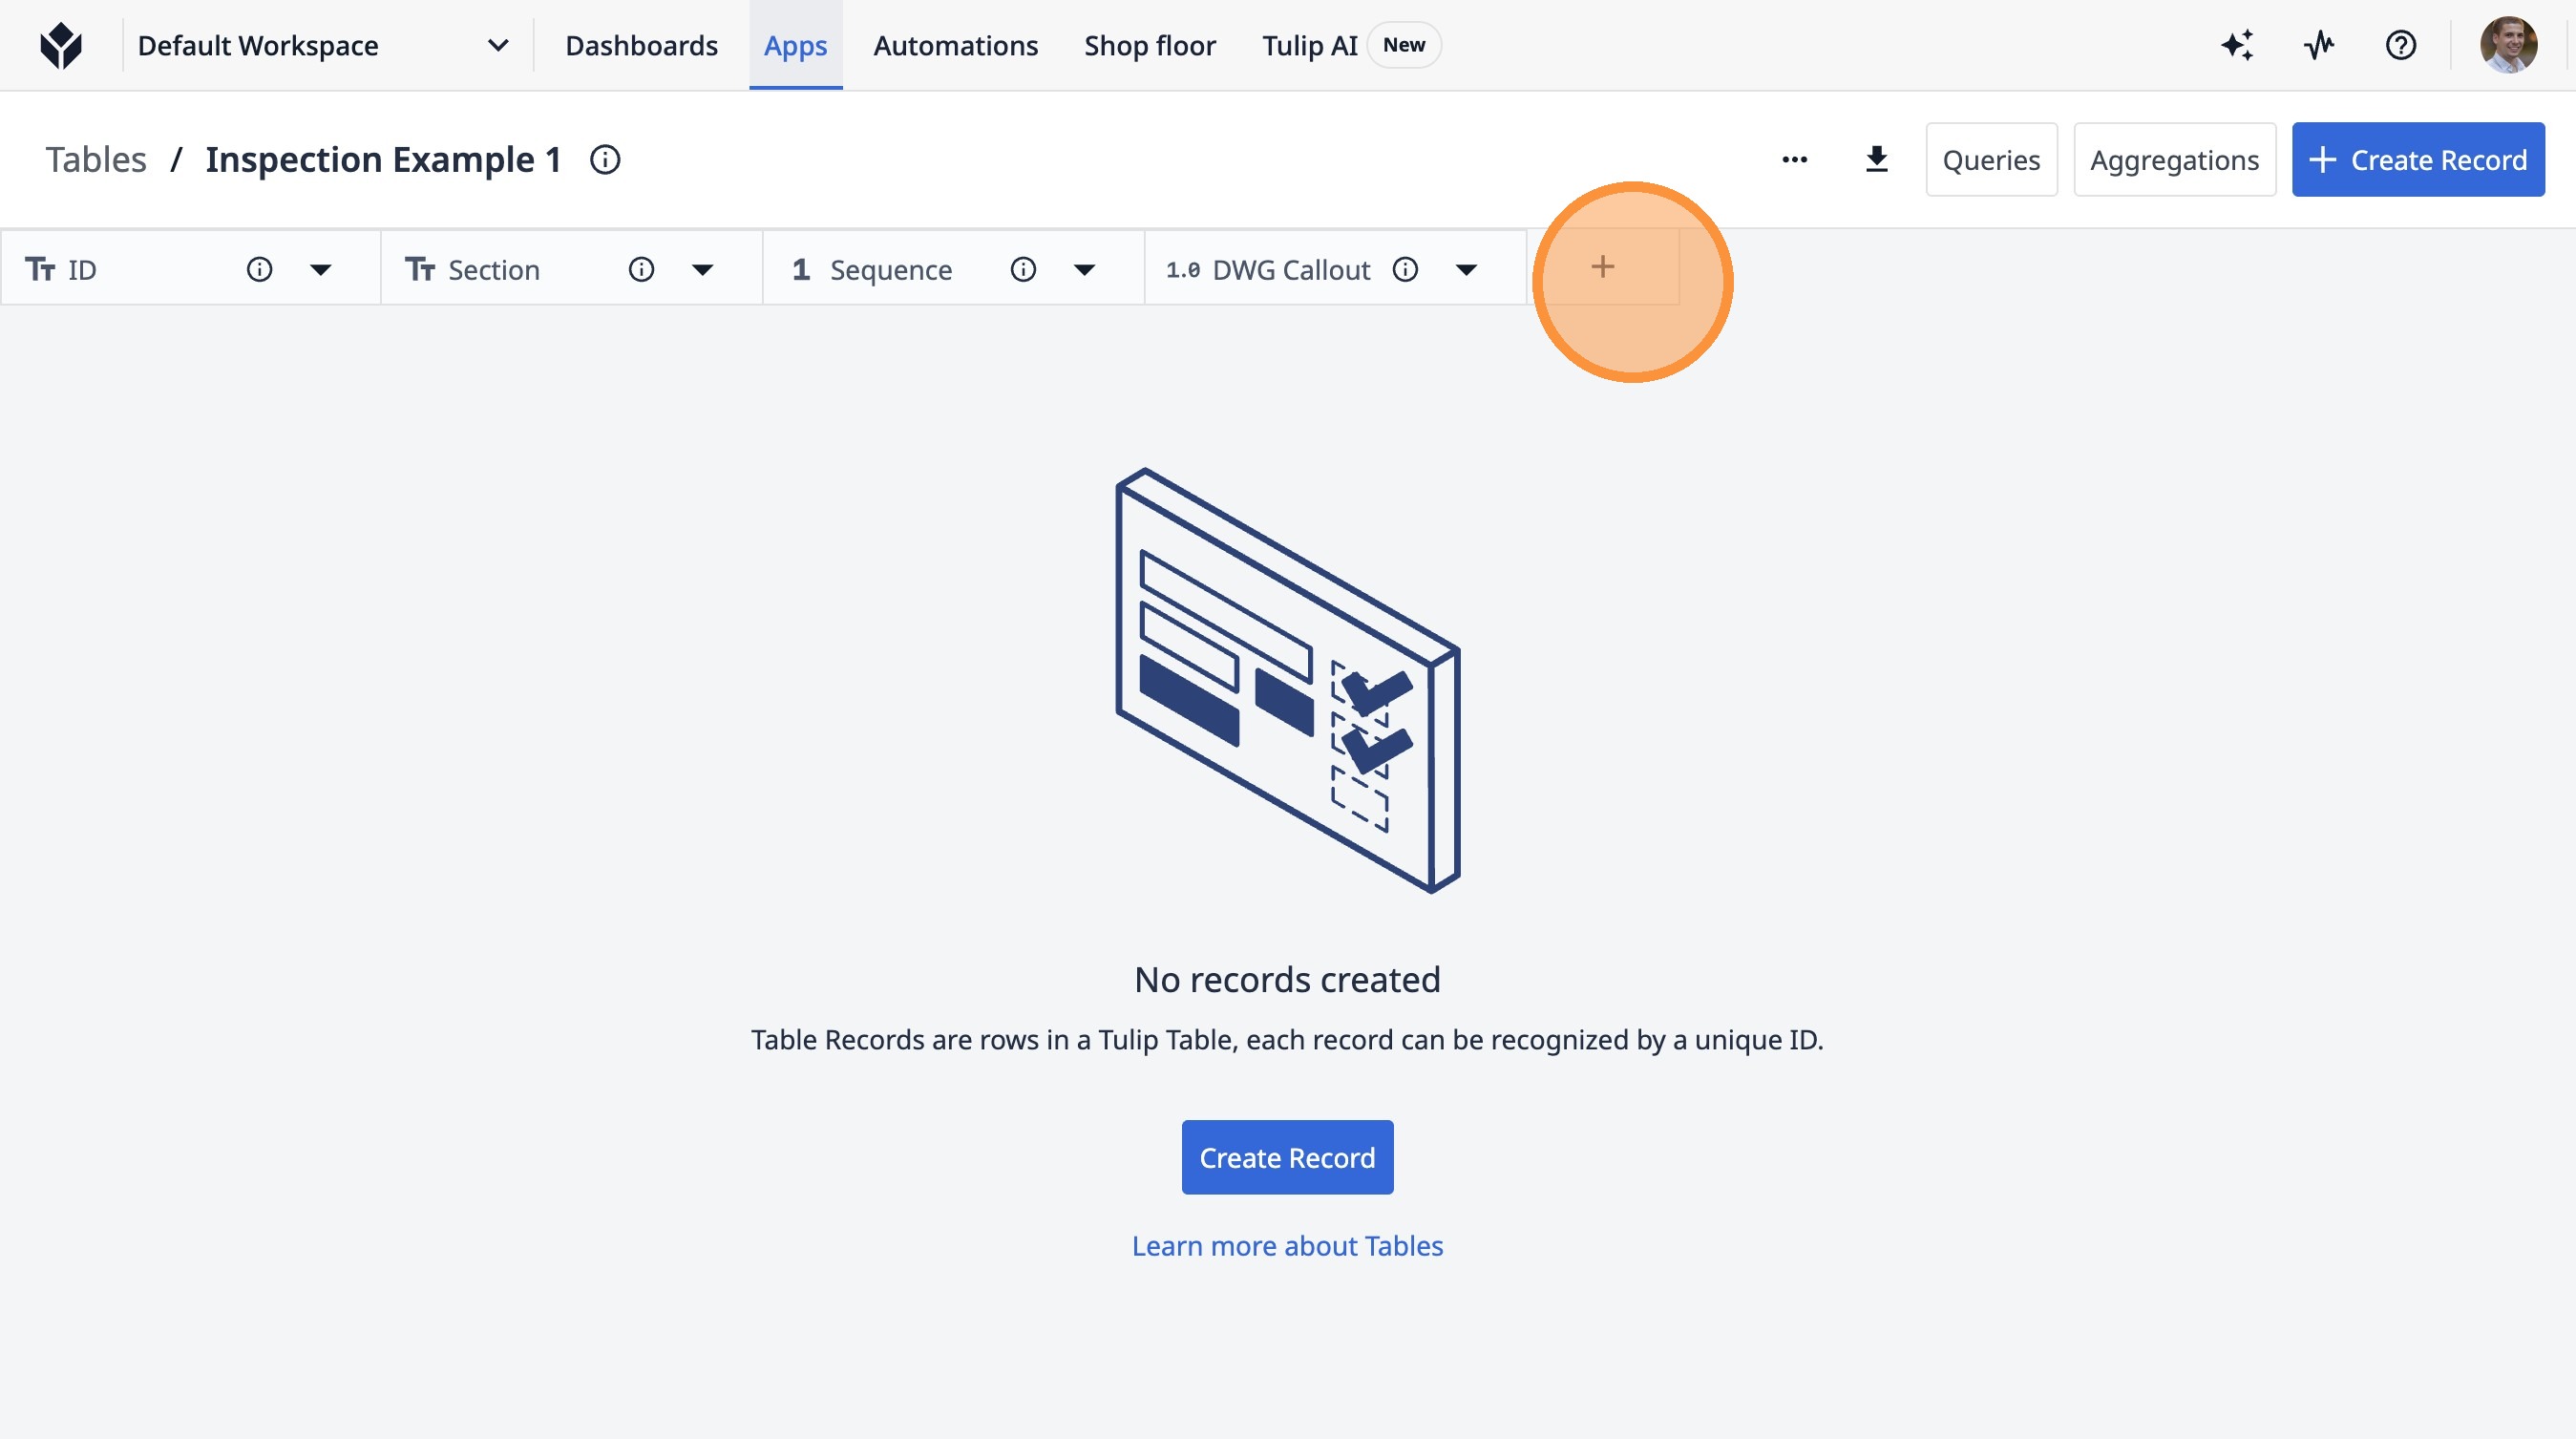Switch to the Dashboards tab
This screenshot has height=1439, width=2576.
click(641, 46)
